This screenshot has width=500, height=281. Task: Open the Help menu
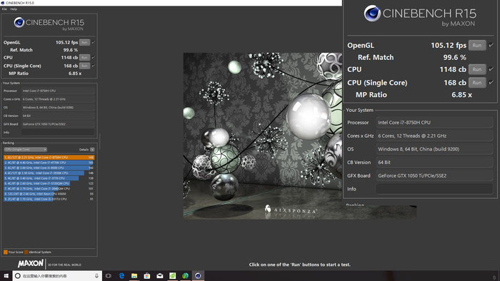(14, 9)
